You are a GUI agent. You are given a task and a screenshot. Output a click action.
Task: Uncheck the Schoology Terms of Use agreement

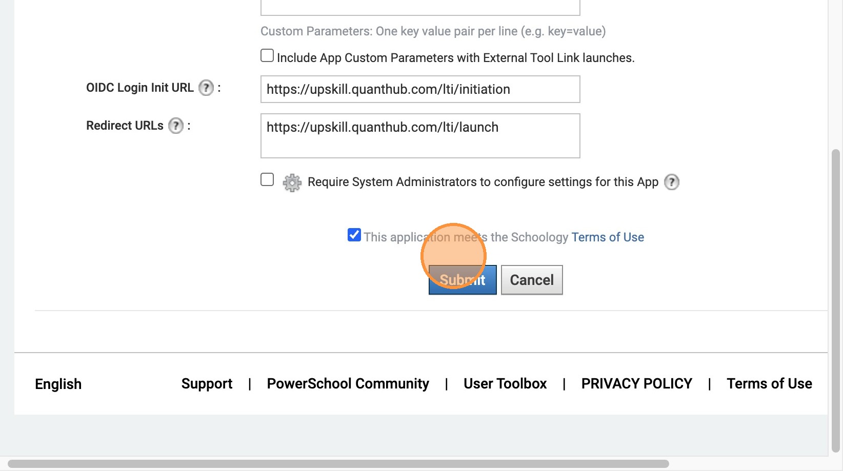click(x=354, y=235)
